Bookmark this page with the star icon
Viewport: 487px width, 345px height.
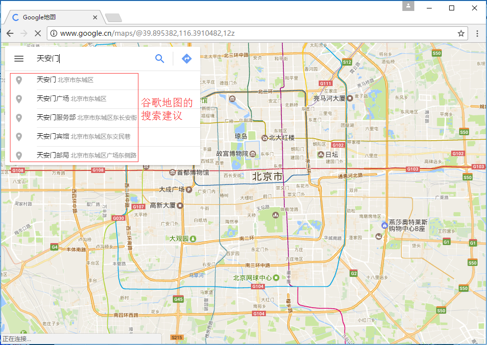pos(461,33)
